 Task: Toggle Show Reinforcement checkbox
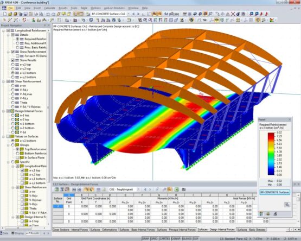coord(13,52)
